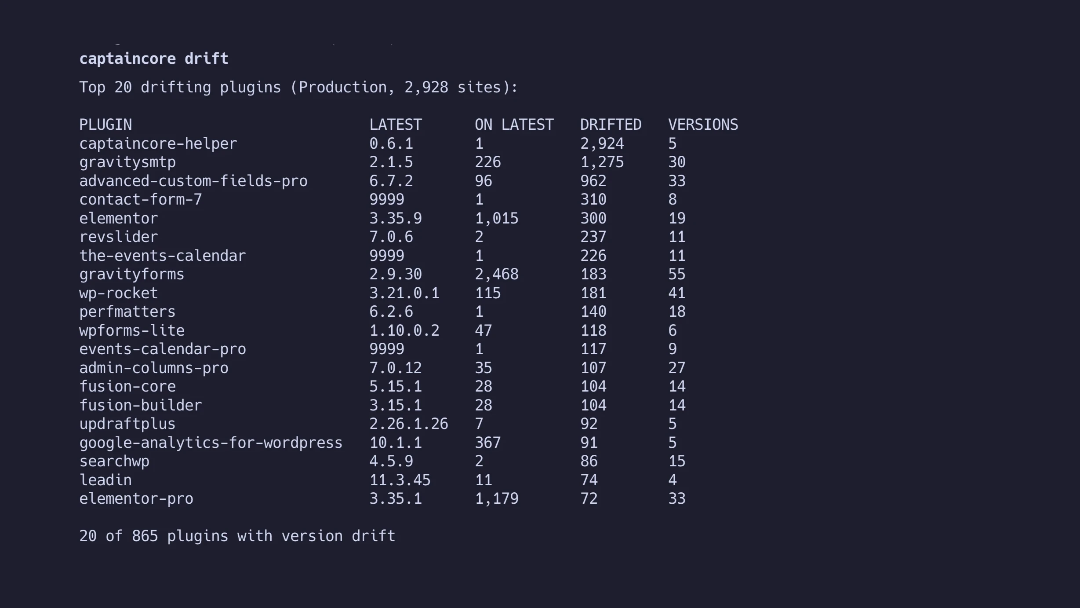Select the captaincore-helper plugin name
Viewport: 1080px width, 608px height.
[x=158, y=143]
